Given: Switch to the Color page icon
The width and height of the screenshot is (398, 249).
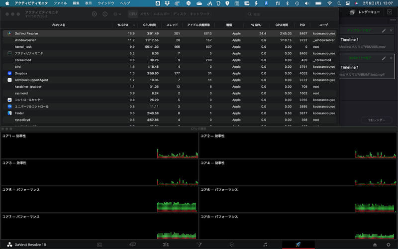Looking at the screenshot, I should point(231,245).
